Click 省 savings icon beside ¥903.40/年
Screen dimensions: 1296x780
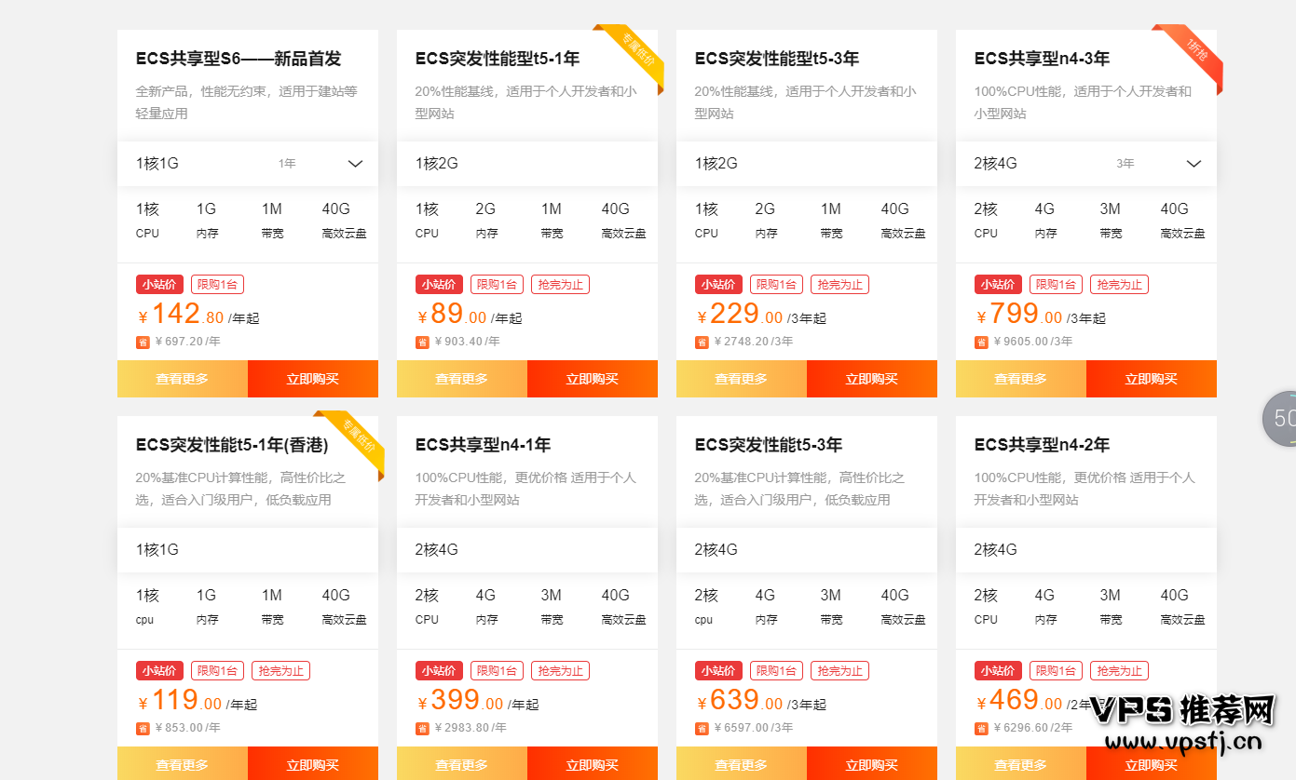point(422,342)
